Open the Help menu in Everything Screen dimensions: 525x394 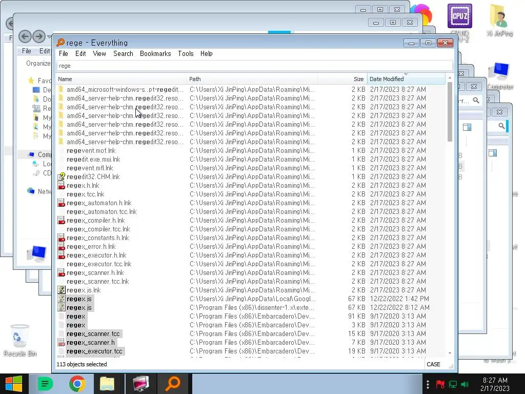click(x=206, y=53)
